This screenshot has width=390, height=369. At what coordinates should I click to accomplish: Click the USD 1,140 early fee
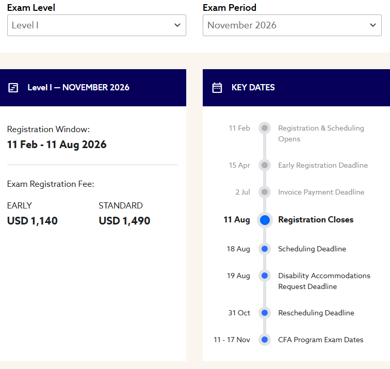(32, 221)
